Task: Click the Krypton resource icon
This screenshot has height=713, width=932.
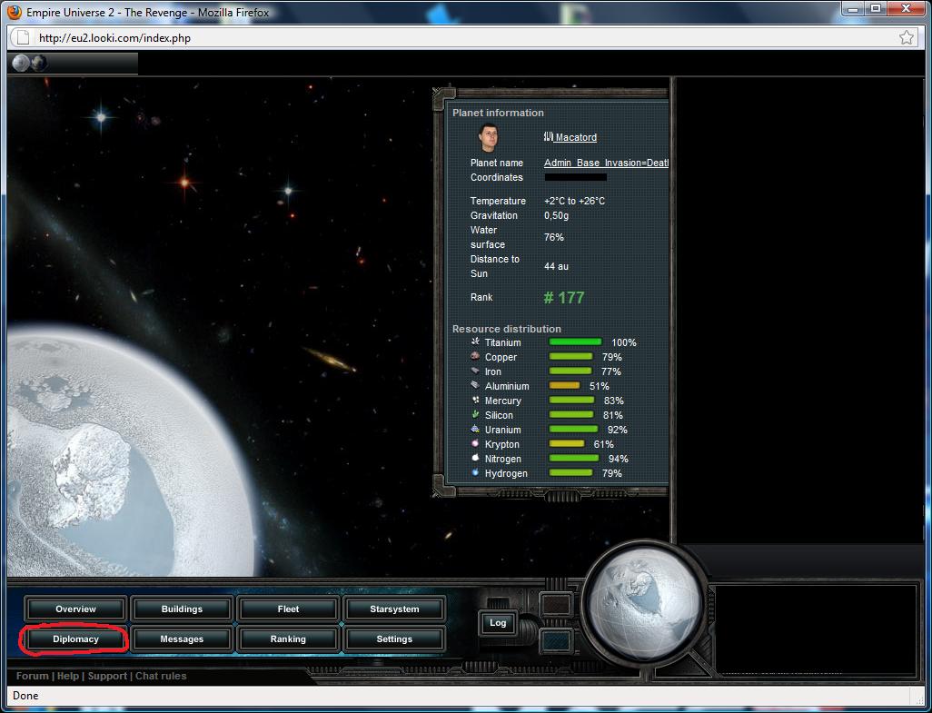Action: [475, 443]
